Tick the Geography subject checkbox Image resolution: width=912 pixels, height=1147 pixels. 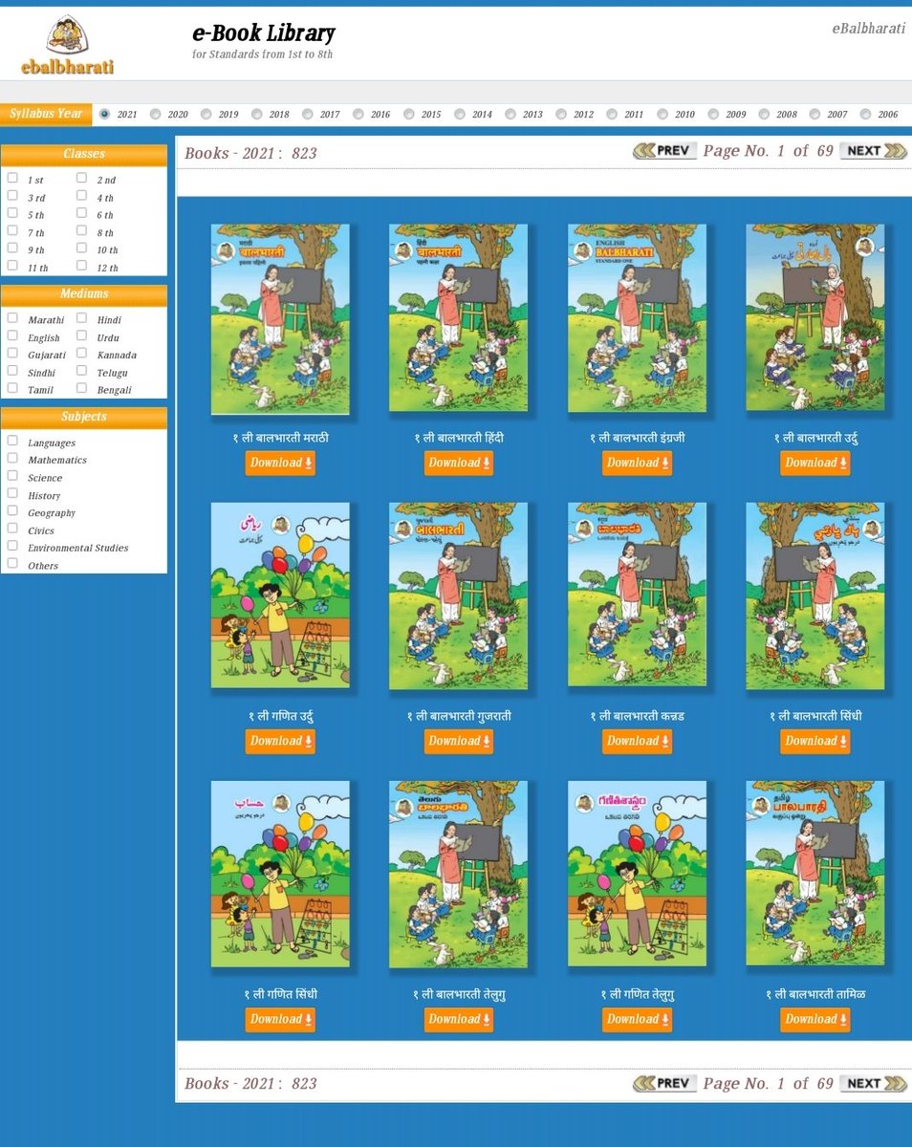point(12,510)
